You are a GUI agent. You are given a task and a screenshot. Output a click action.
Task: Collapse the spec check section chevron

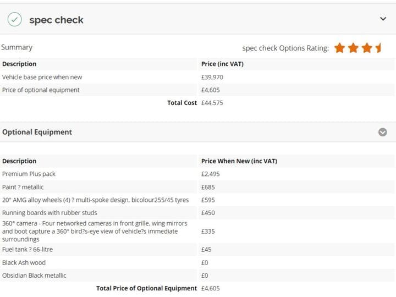[383, 19]
